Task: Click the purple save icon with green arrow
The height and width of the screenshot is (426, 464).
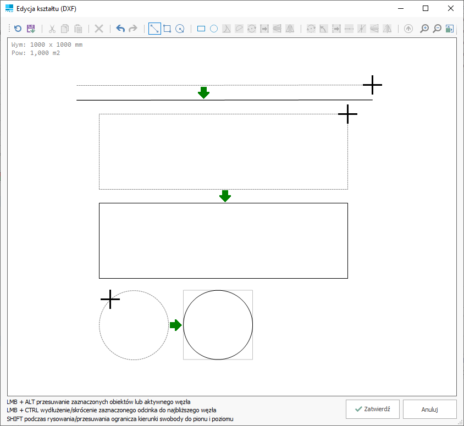Action: [31, 29]
